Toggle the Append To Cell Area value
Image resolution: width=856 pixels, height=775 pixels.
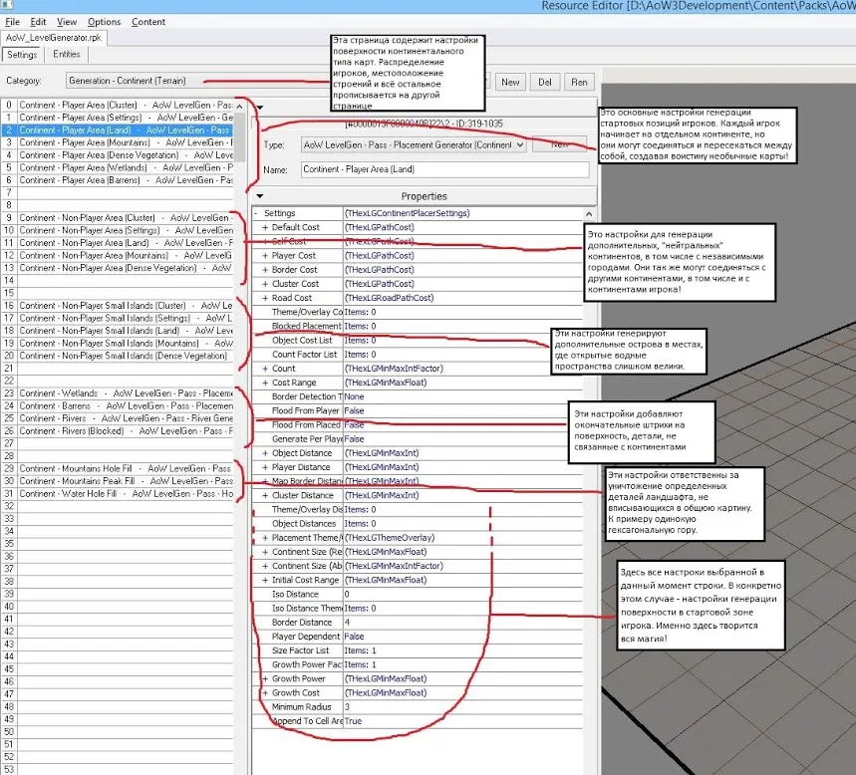click(355, 720)
